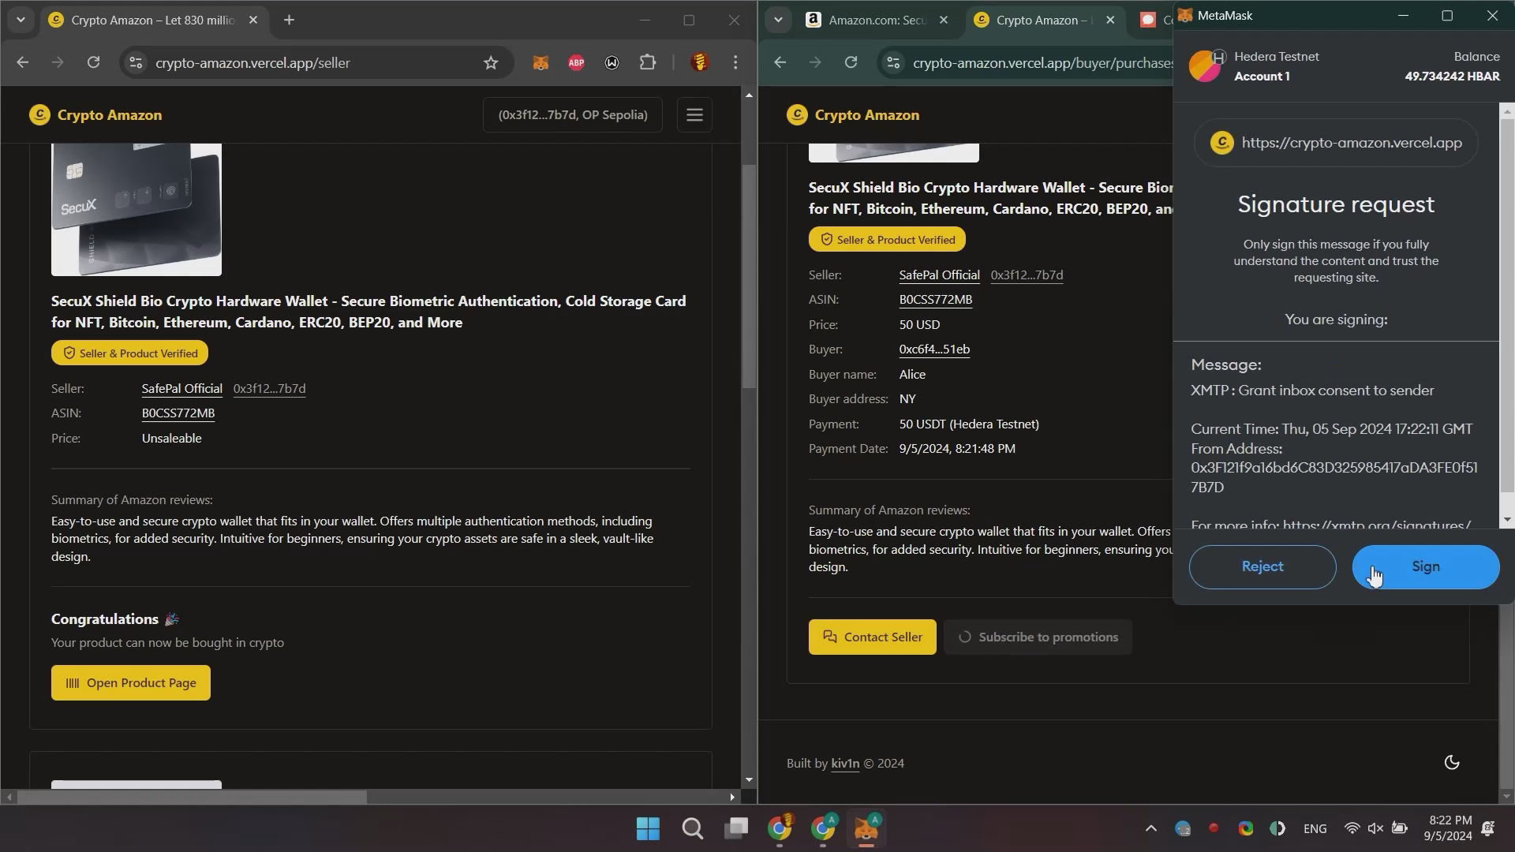
Task: Open Task View on the taskbar
Action: click(736, 828)
